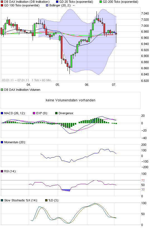Click the lavender Bollinger legend swatch
This screenshot has width=152, height=231.
47,6
